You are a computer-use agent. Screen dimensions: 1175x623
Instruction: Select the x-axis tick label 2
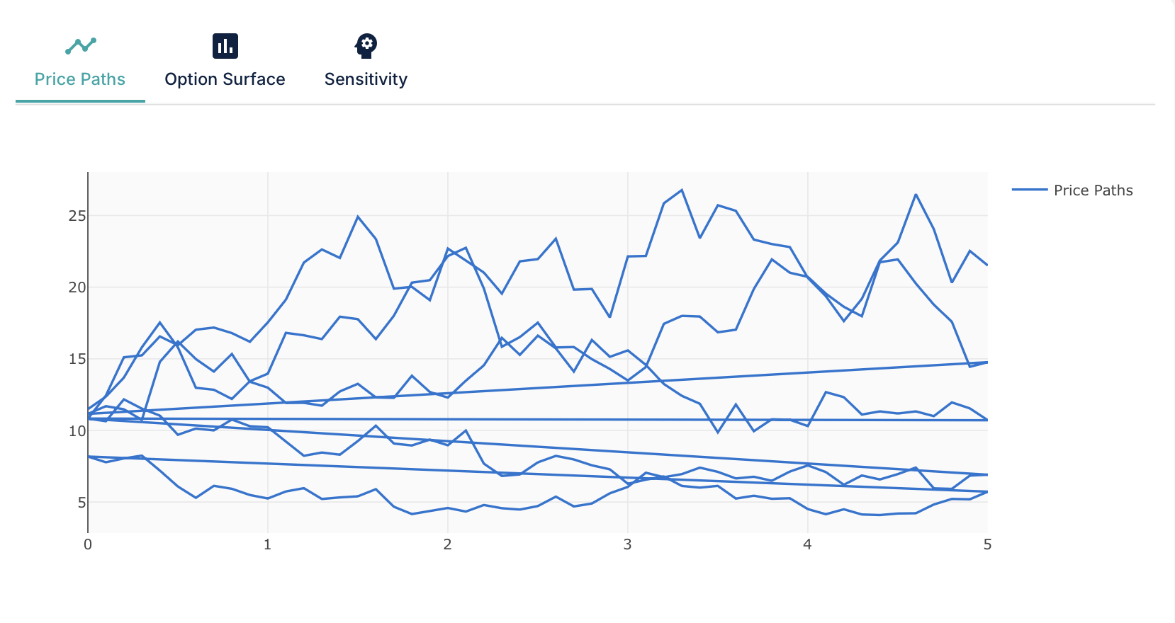[x=448, y=544]
